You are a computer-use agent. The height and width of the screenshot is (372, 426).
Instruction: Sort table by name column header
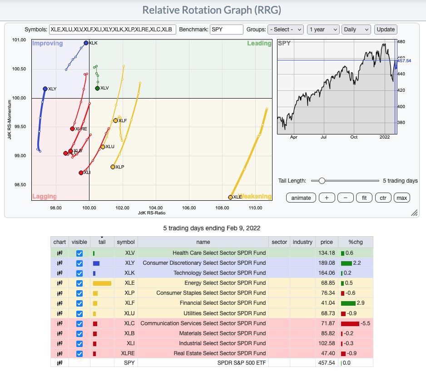click(203, 242)
